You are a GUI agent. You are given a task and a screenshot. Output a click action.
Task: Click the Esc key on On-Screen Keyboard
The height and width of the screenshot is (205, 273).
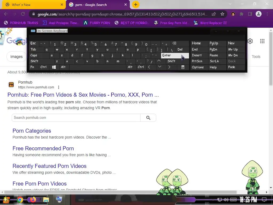[34, 43]
